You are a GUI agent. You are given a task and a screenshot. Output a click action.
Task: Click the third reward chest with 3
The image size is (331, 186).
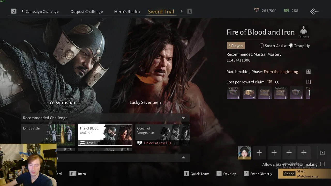(x=265, y=93)
